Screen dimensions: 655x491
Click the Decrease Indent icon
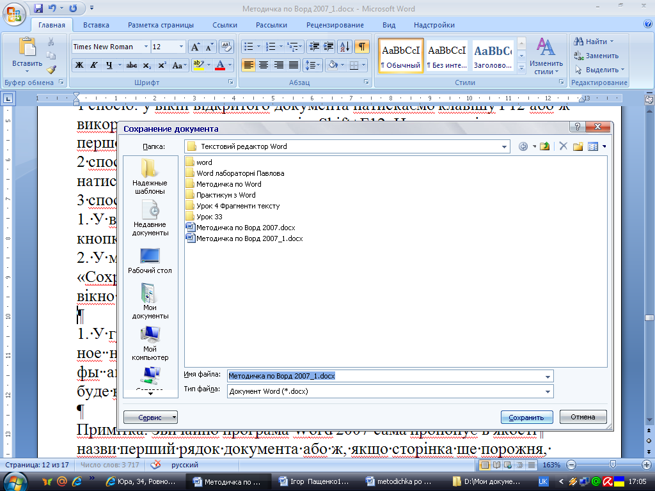point(314,47)
